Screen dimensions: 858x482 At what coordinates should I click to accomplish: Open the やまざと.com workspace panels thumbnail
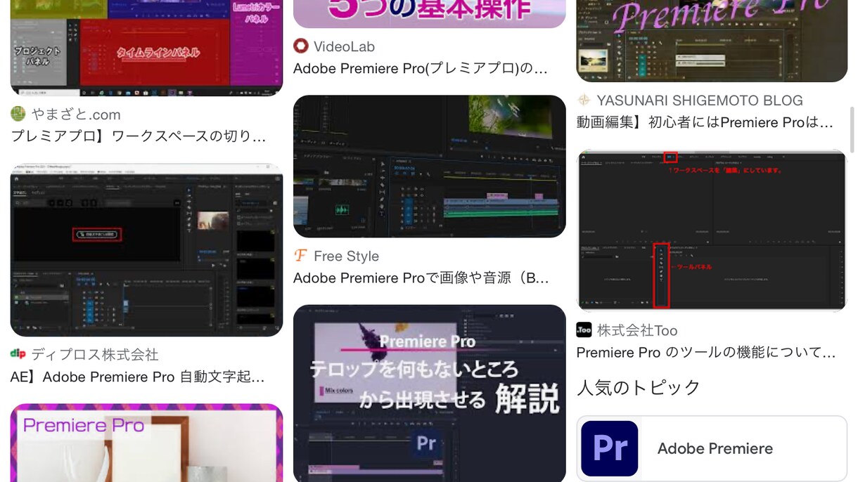pos(146,48)
